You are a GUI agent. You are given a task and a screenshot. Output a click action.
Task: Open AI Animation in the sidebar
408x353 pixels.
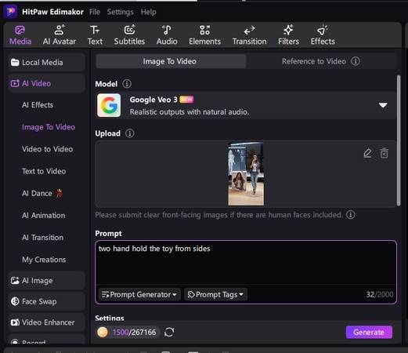point(43,216)
